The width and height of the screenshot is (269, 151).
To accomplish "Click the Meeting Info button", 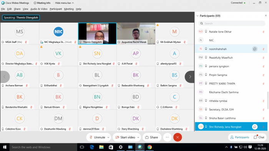I will (42, 3).
